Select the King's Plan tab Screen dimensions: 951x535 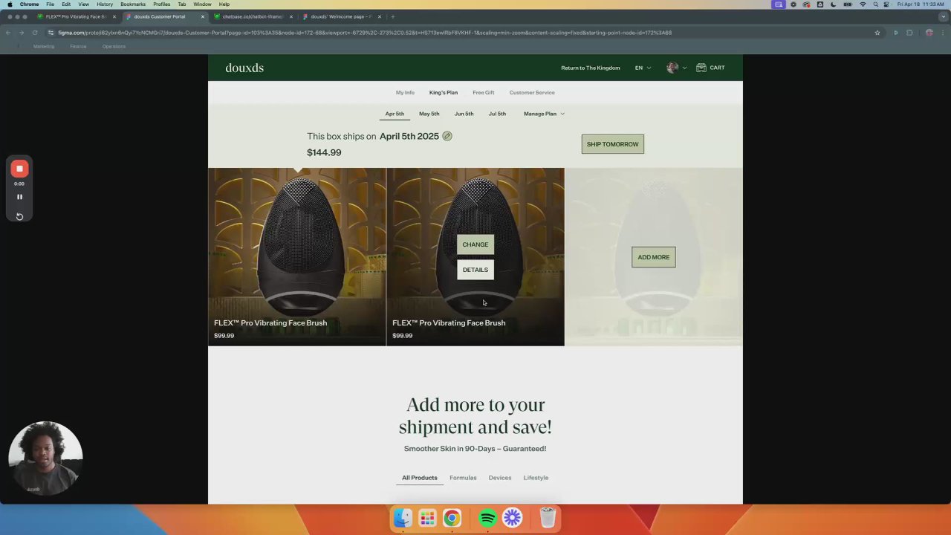(x=444, y=93)
